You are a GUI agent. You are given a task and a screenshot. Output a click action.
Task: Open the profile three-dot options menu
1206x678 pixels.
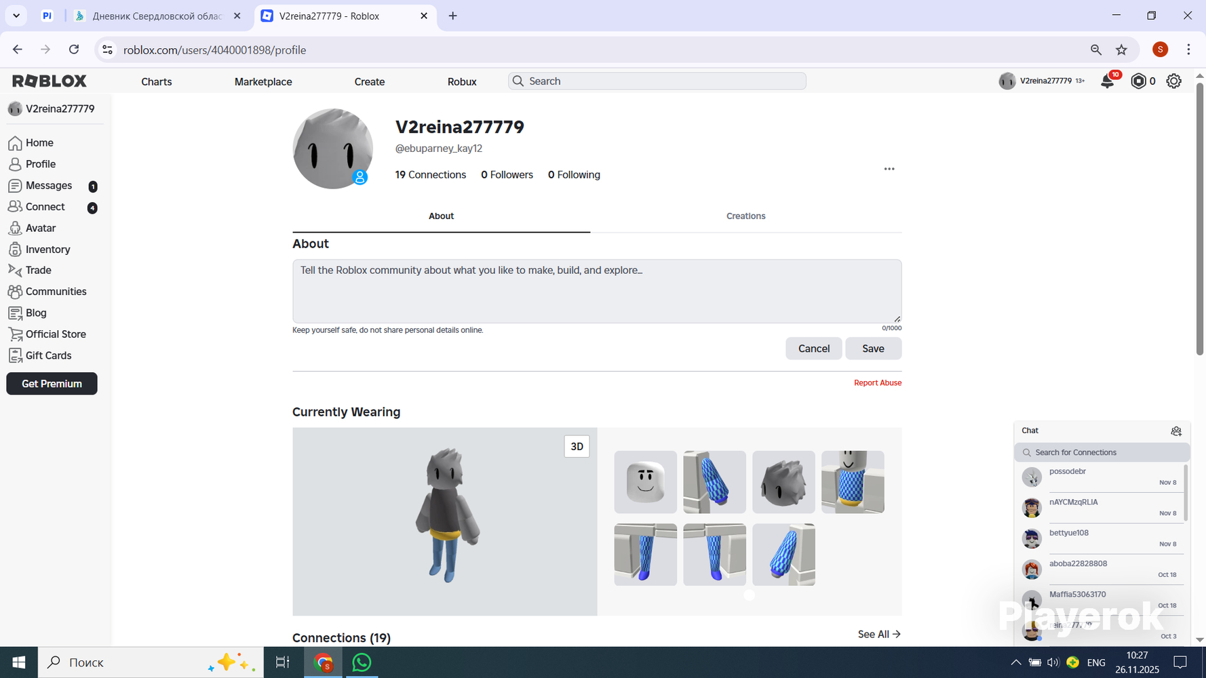[889, 169]
